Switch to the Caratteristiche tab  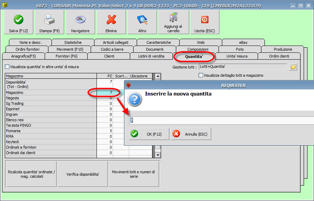tap(159, 42)
